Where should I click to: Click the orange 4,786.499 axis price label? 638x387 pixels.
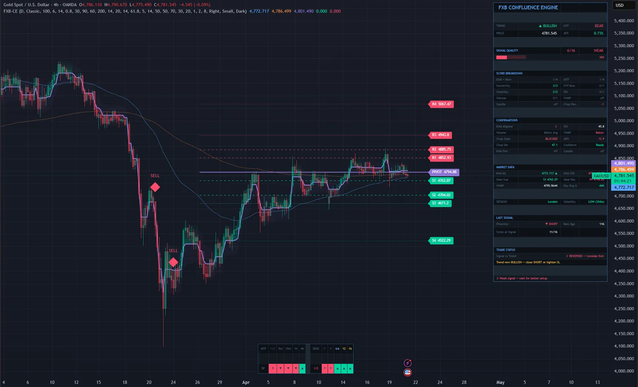click(624, 170)
